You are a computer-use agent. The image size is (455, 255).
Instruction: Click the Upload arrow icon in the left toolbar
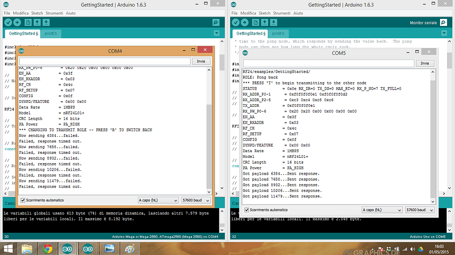[x=17, y=22]
